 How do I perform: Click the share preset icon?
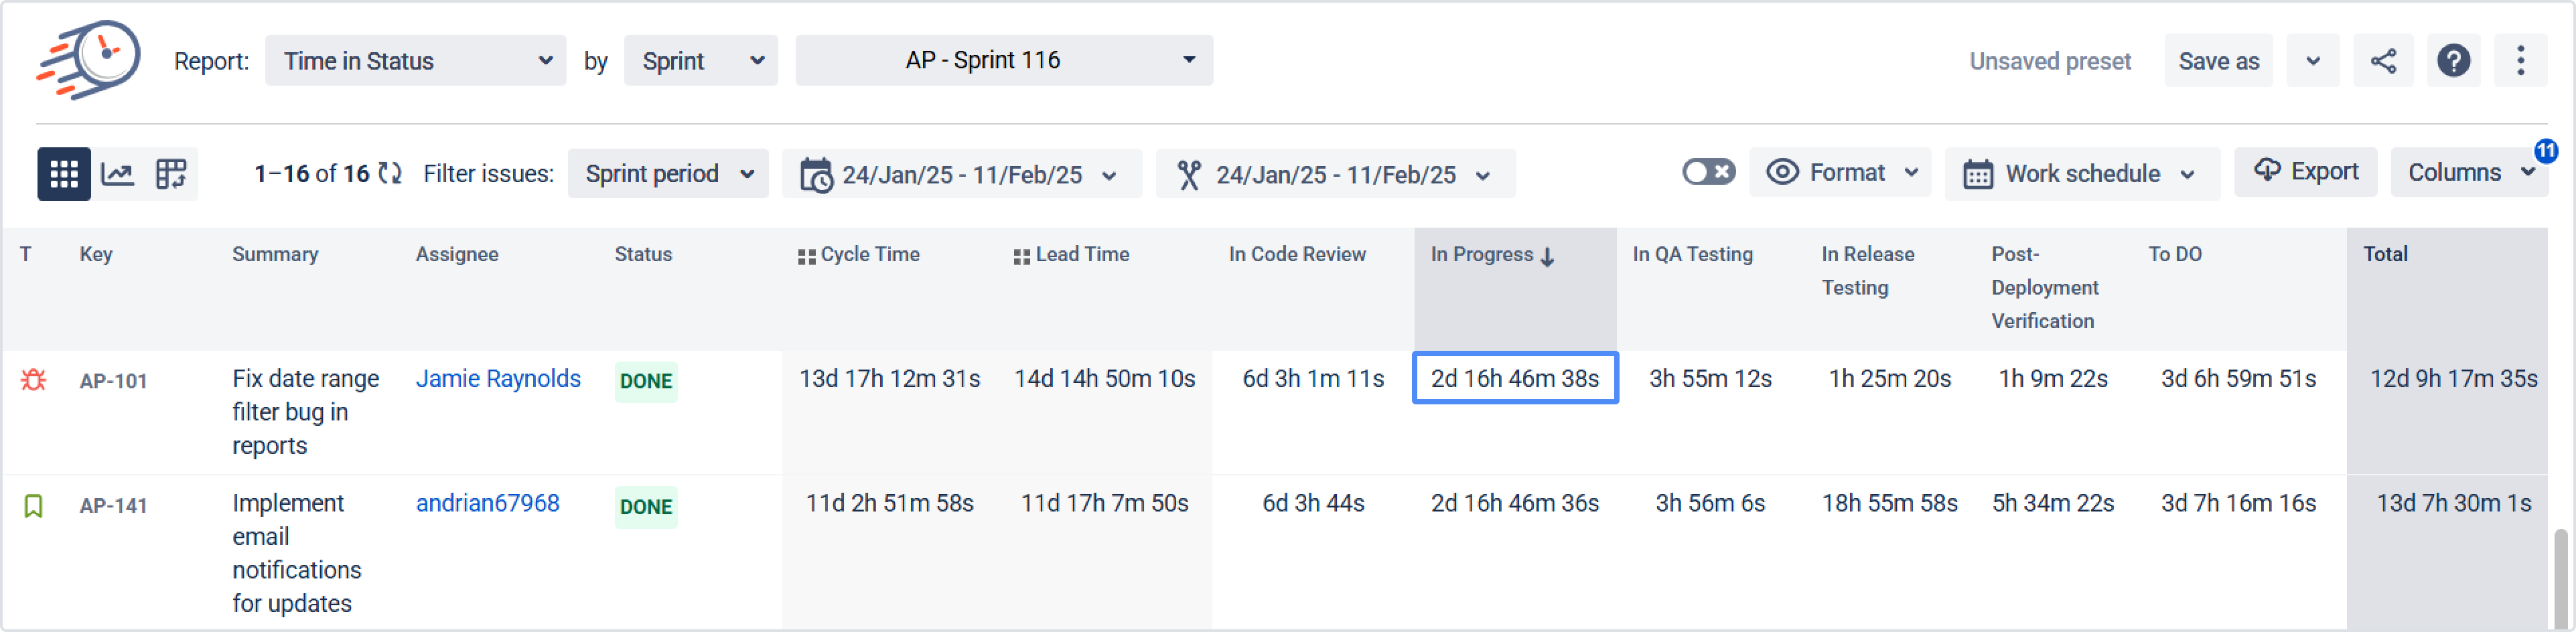(x=2383, y=61)
